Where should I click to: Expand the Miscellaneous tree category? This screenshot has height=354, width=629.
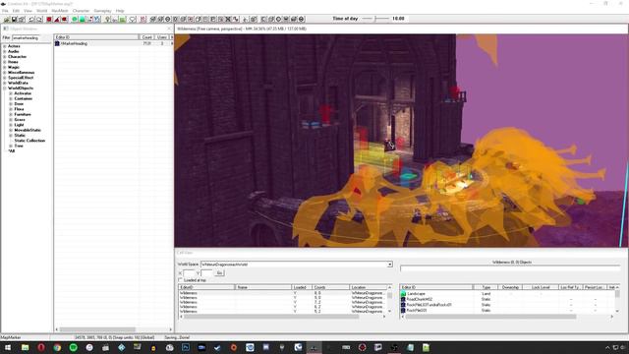click(x=4, y=72)
